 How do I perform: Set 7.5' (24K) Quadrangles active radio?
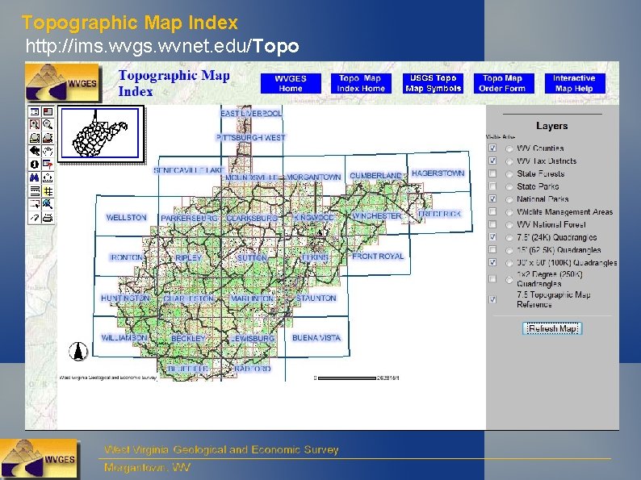509,237
